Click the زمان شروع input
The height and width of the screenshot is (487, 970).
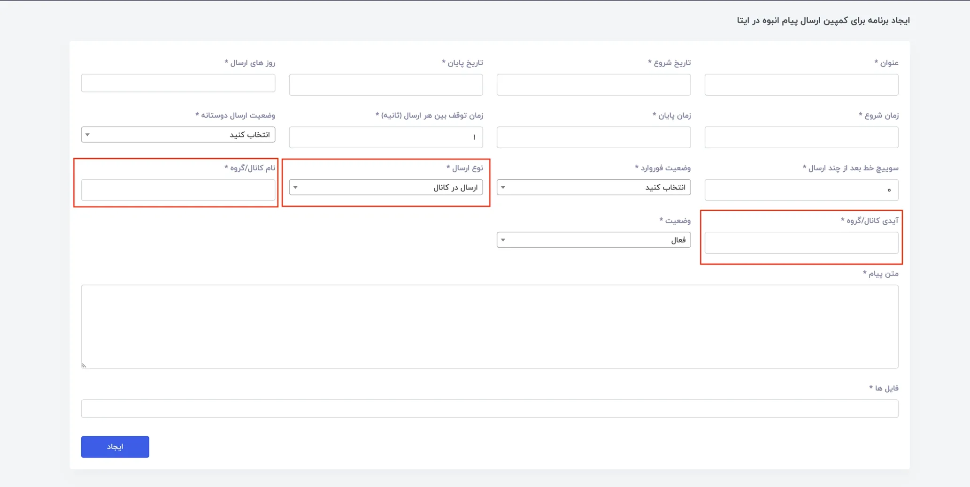(801, 137)
